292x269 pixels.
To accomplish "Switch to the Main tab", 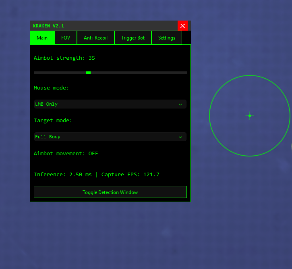I will click(42, 38).
